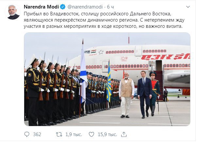Click the tweet line starting 'Прибыл во Владивосток'
The height and width of the screenshot is (143, 197).
(x=98, y=14)
